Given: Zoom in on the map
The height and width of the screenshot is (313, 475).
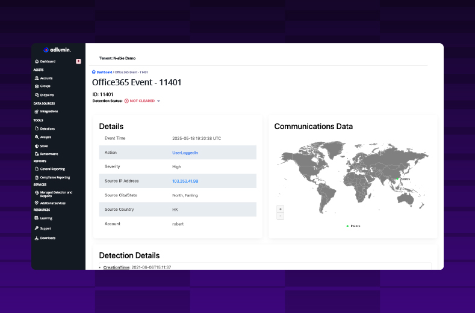Looking at the screenshot, I should (x=280, y=208).
